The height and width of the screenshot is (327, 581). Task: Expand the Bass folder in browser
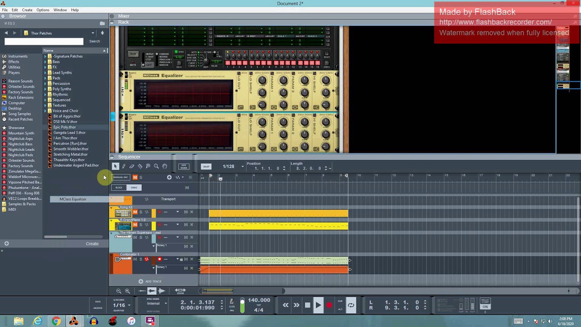[45, 62]
